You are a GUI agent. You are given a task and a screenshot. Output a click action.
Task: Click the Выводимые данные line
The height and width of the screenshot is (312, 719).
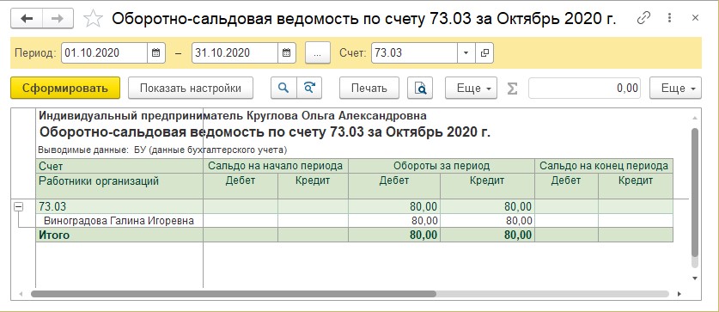pos(162,150)
